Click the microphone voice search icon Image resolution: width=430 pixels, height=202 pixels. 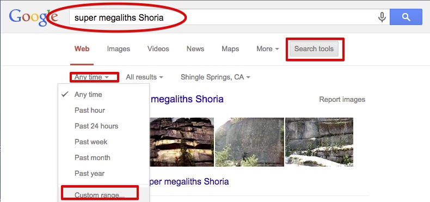coord(382,17)
